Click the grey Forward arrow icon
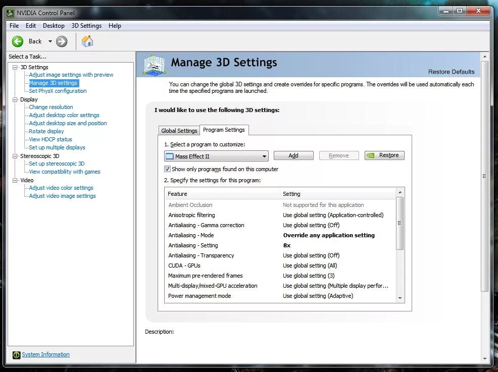 point(62,41)
